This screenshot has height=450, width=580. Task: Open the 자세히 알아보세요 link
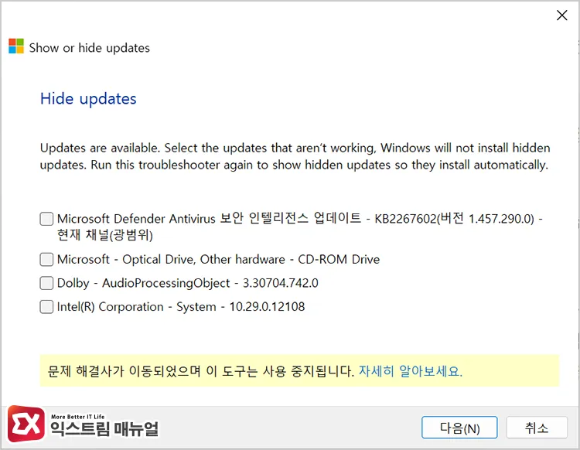pos(411,371)
